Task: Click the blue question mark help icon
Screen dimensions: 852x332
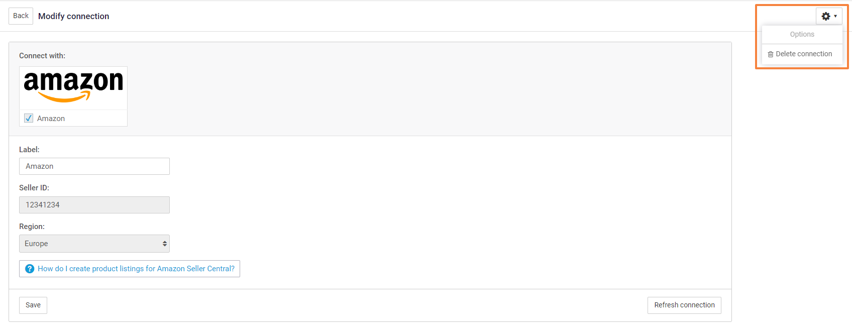Action: click(x=30, y=269)
